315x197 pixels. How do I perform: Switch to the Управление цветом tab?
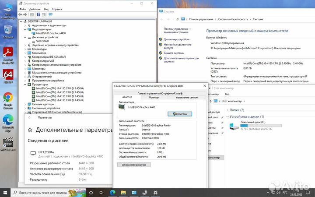187,97
